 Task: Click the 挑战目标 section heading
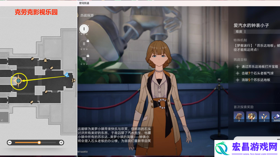(240, 60)
